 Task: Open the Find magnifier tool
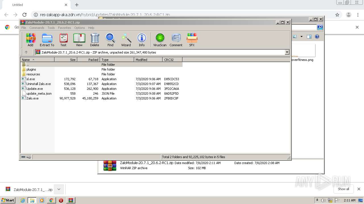(110, 40)
